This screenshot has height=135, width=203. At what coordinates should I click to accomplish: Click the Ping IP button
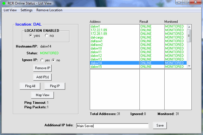coord(55,86)
